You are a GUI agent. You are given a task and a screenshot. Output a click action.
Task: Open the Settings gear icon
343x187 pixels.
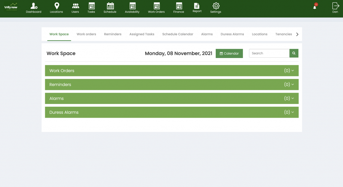216,6
